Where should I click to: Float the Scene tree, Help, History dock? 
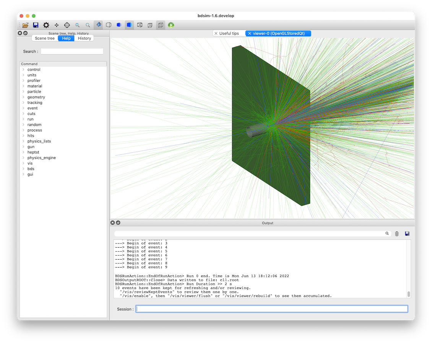click(25, 33)
